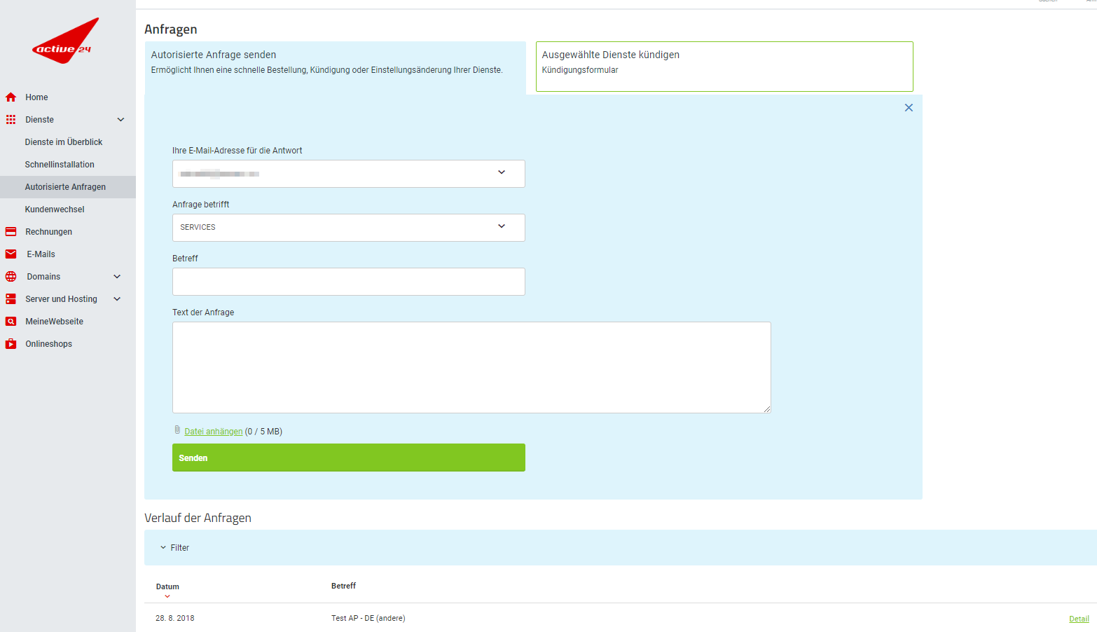Switch to Ausgewählte Dienste kündigen tab

724,66
